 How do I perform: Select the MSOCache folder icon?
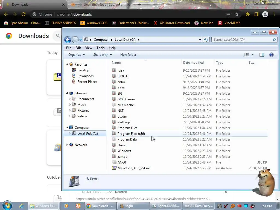point(114,105)
